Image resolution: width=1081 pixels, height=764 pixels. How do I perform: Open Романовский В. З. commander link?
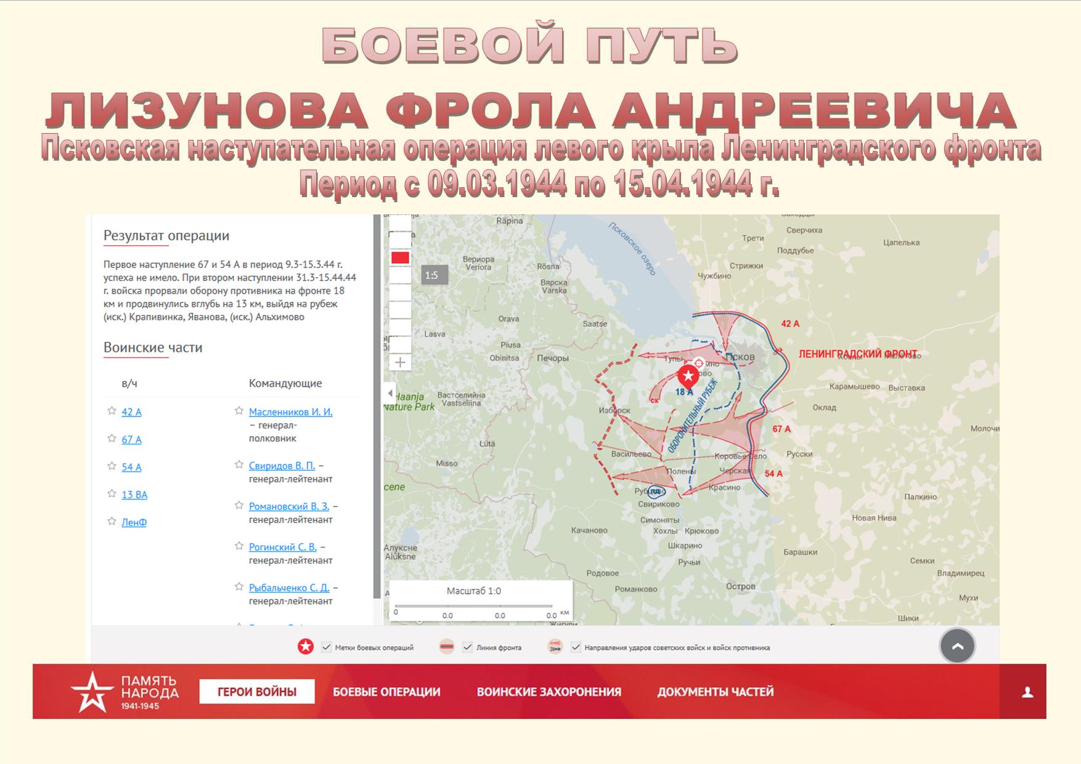pyautogui.click(x=289, y=506)
